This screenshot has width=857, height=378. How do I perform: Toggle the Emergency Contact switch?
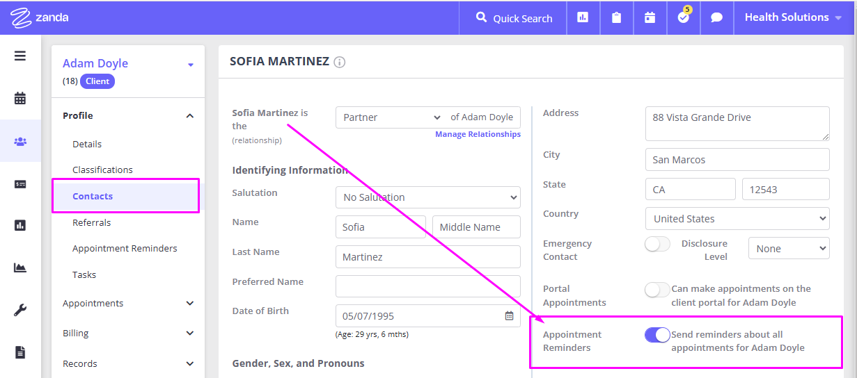[x=657, y=244]
